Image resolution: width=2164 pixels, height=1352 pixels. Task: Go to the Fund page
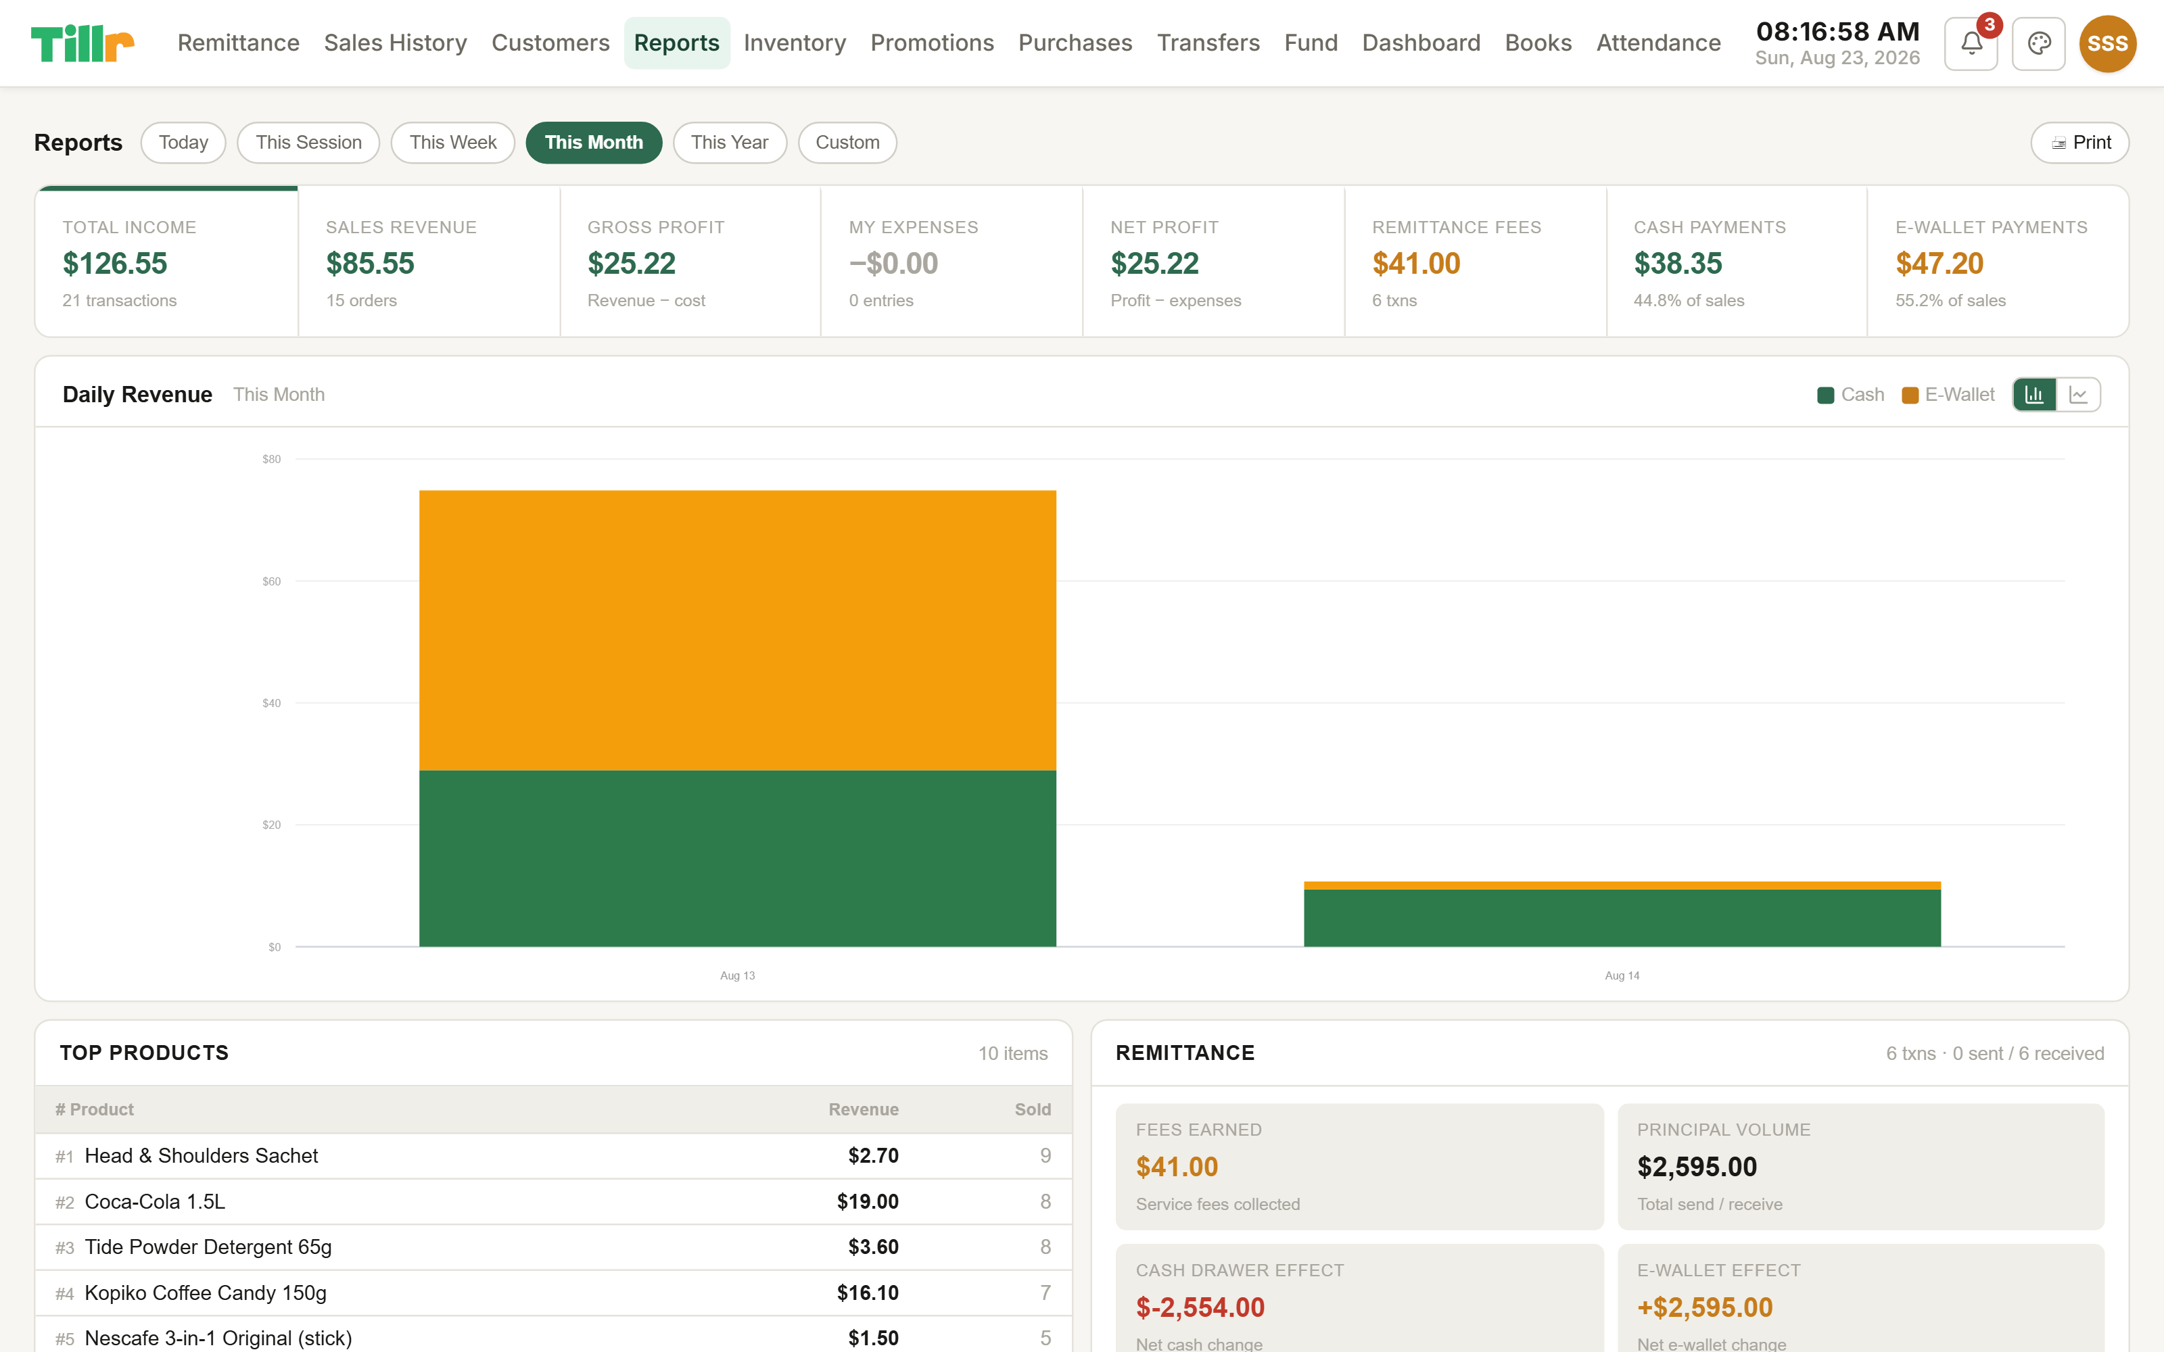(1311, 43)
